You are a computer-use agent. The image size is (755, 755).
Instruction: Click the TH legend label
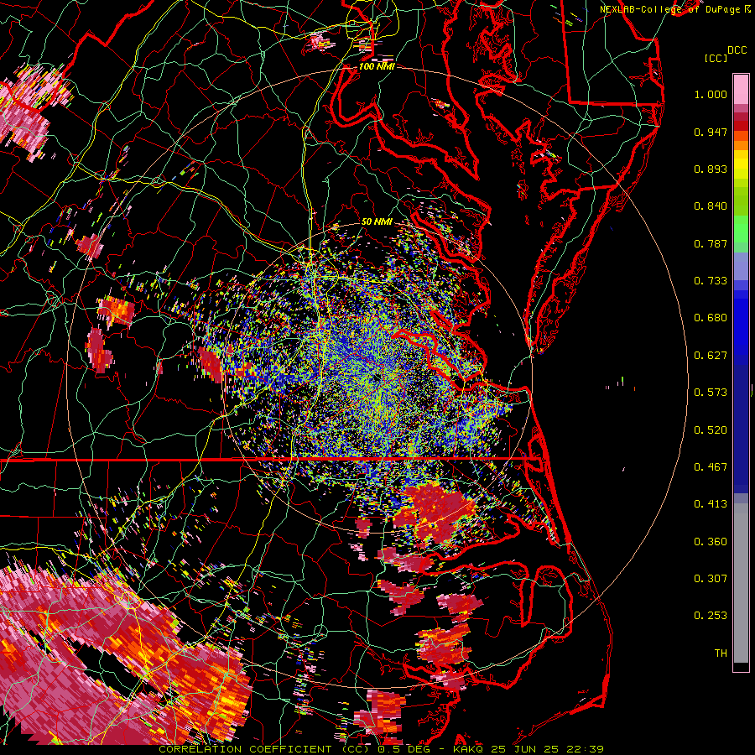tap(721, 653)
